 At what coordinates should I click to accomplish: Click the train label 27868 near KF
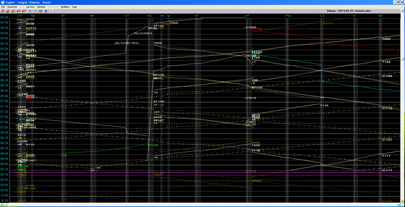[x=251, y=27]
